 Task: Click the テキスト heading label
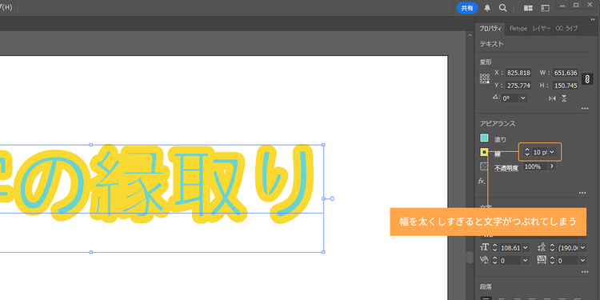492,44
